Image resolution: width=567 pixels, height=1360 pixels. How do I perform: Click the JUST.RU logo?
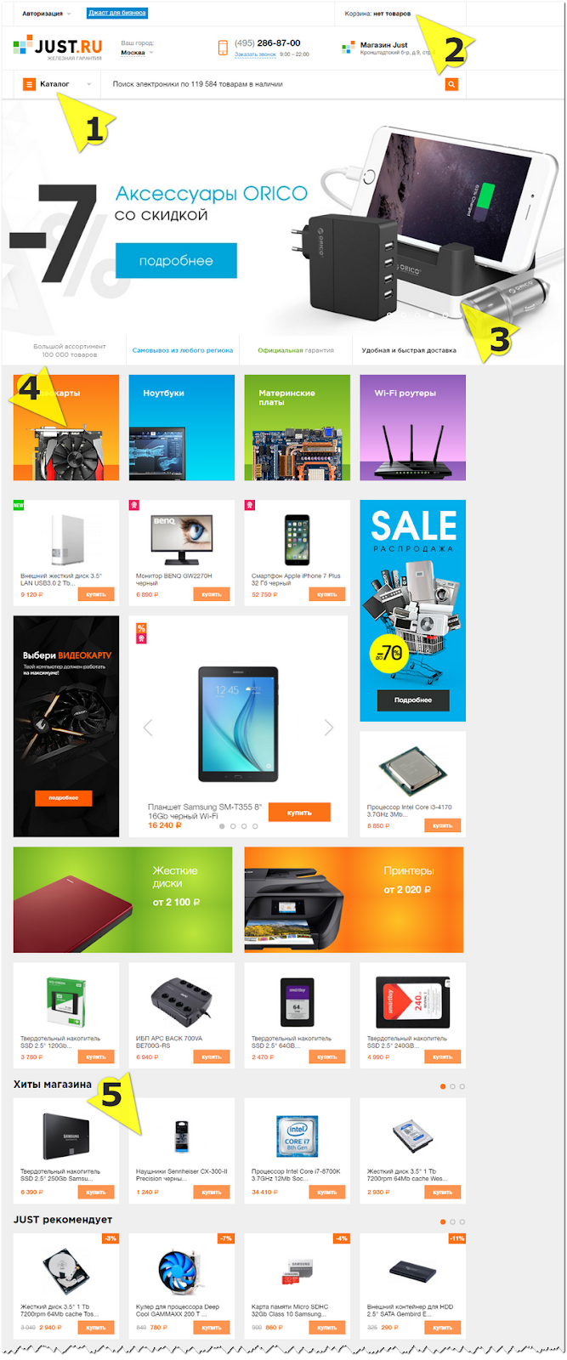[x=58, y=48]
